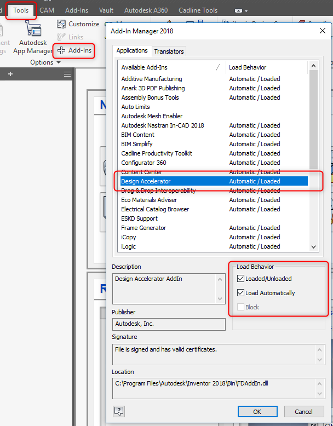Select Configurator 360 add-in
This screenshot has height=426, width=333.
(214, 163)
